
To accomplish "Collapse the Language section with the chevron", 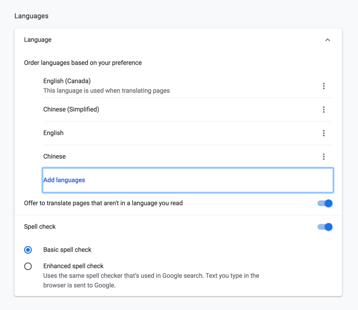I will tap(328, 40).
